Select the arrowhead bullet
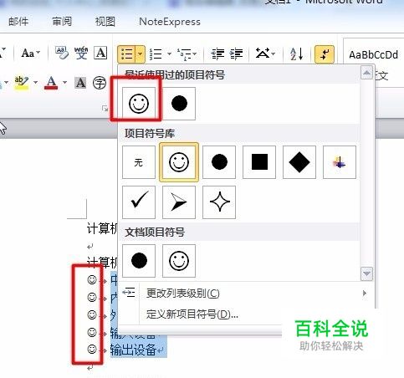 click(x=179, y=202)
